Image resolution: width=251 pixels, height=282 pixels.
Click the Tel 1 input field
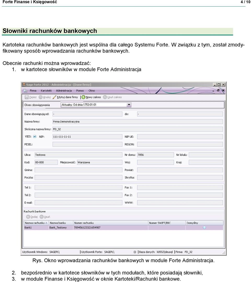coord(78,187)
